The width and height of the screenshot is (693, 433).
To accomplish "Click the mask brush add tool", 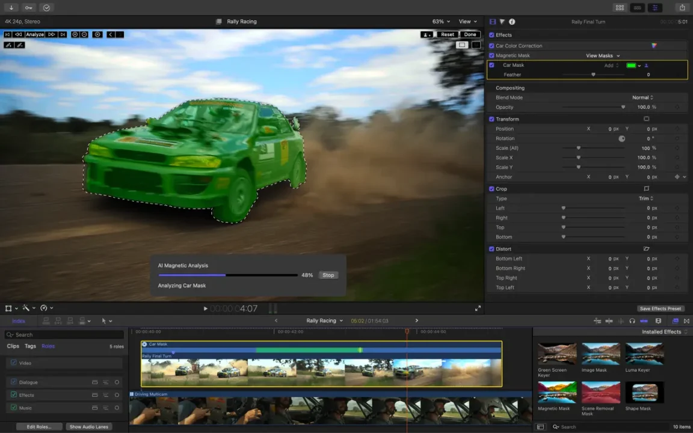I will tap(8, 45).
